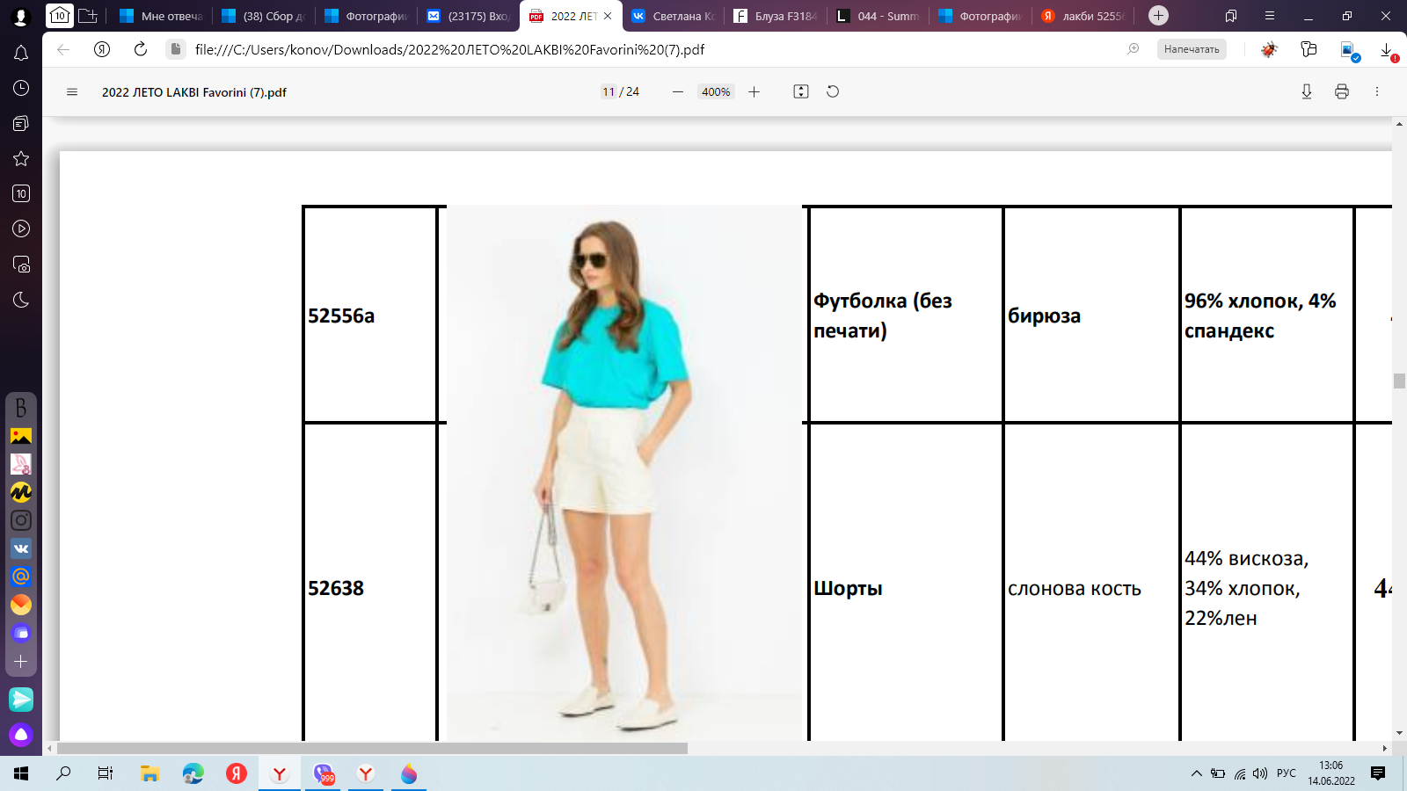Open image search extension icon

(x=1349, y=51)
